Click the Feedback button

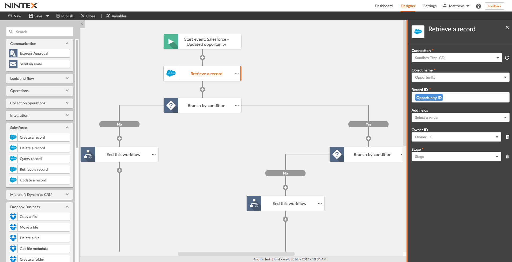click(494, 6)
